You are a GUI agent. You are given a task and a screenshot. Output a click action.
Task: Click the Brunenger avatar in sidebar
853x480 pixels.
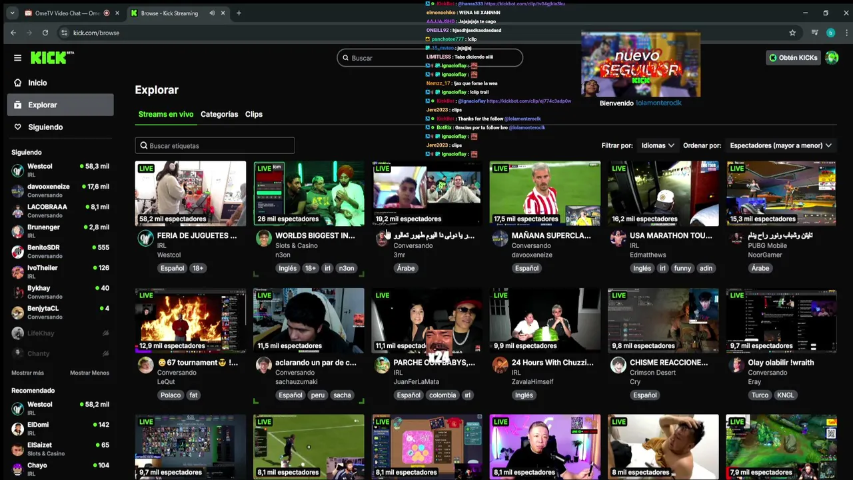coord(18,231)
